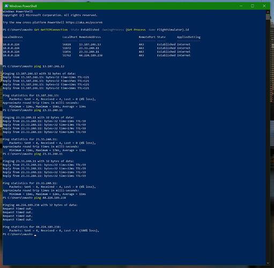Click 'Minimum = 11ms, Maximum = 17ms' line

(48, 150)
